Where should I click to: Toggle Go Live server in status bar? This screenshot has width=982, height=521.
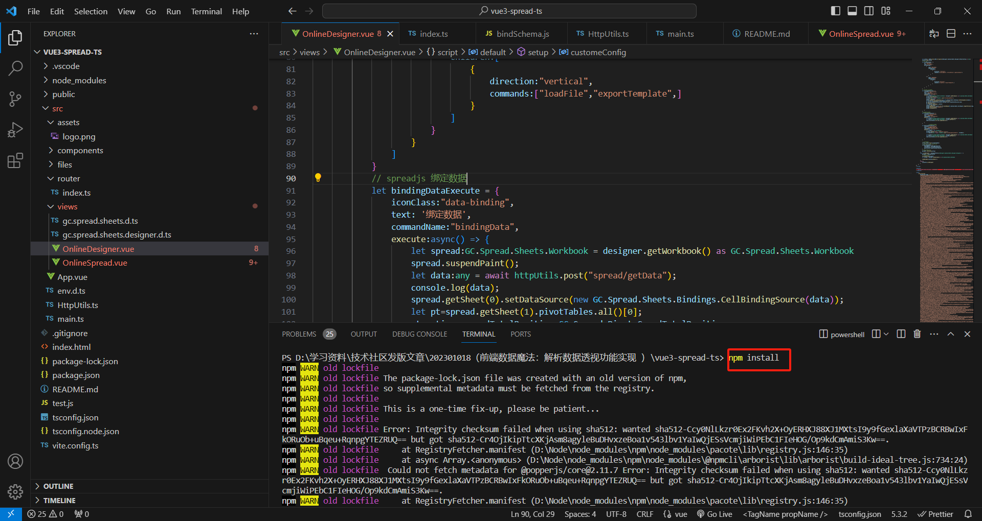point(715,514)
